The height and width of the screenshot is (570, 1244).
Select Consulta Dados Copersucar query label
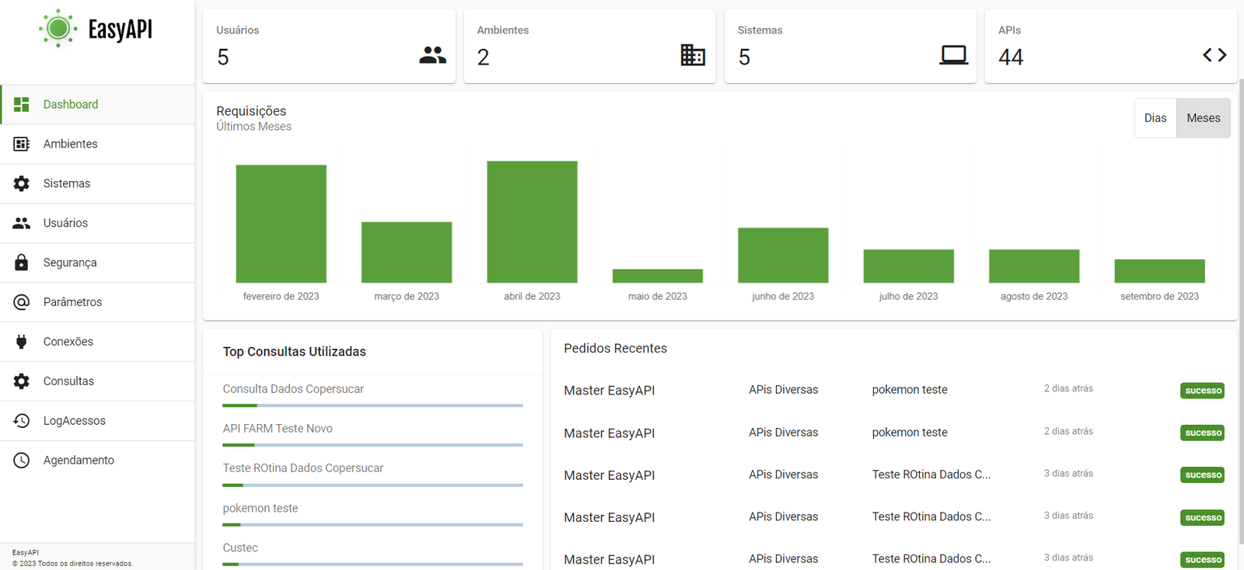(x=293, y=389)
